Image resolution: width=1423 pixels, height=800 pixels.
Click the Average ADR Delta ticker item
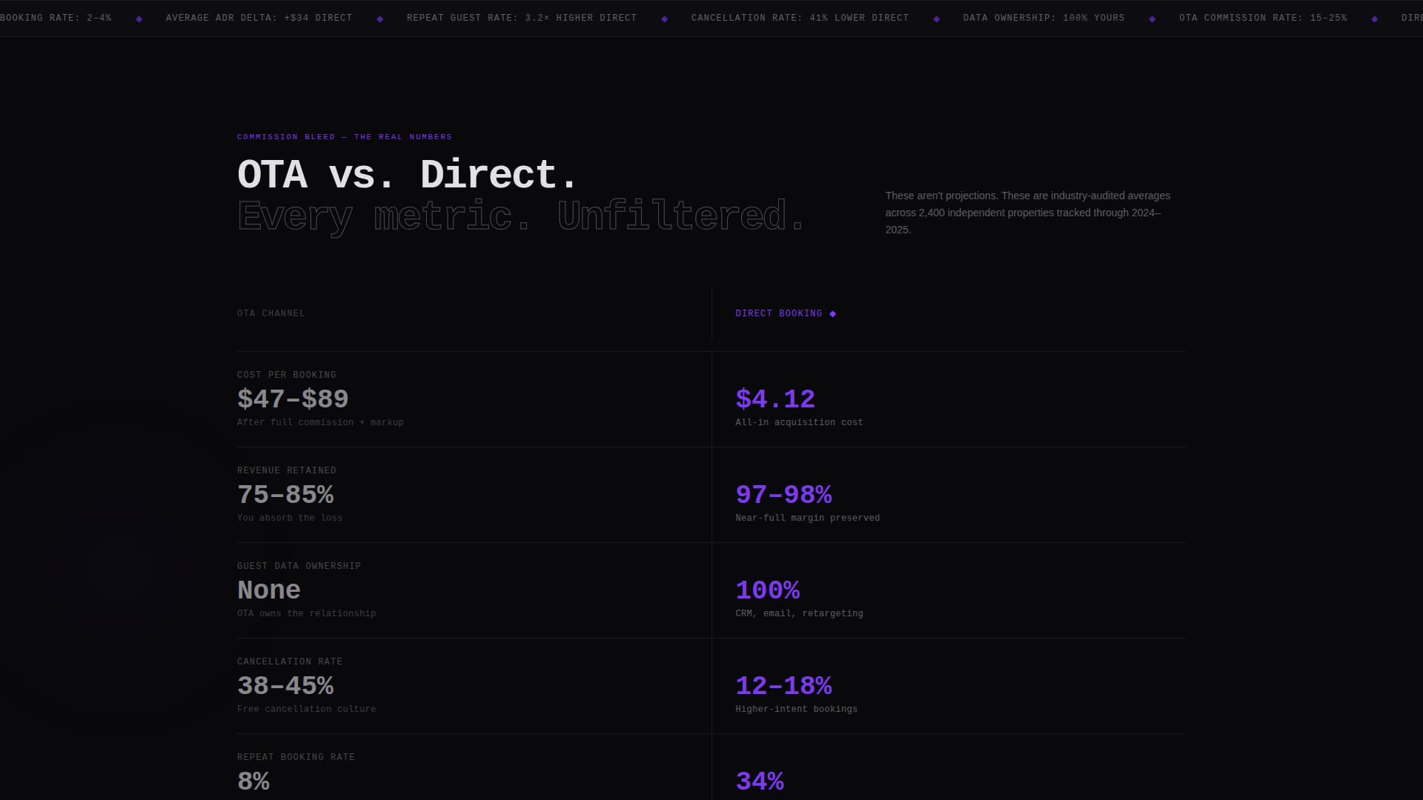[259, 18]
